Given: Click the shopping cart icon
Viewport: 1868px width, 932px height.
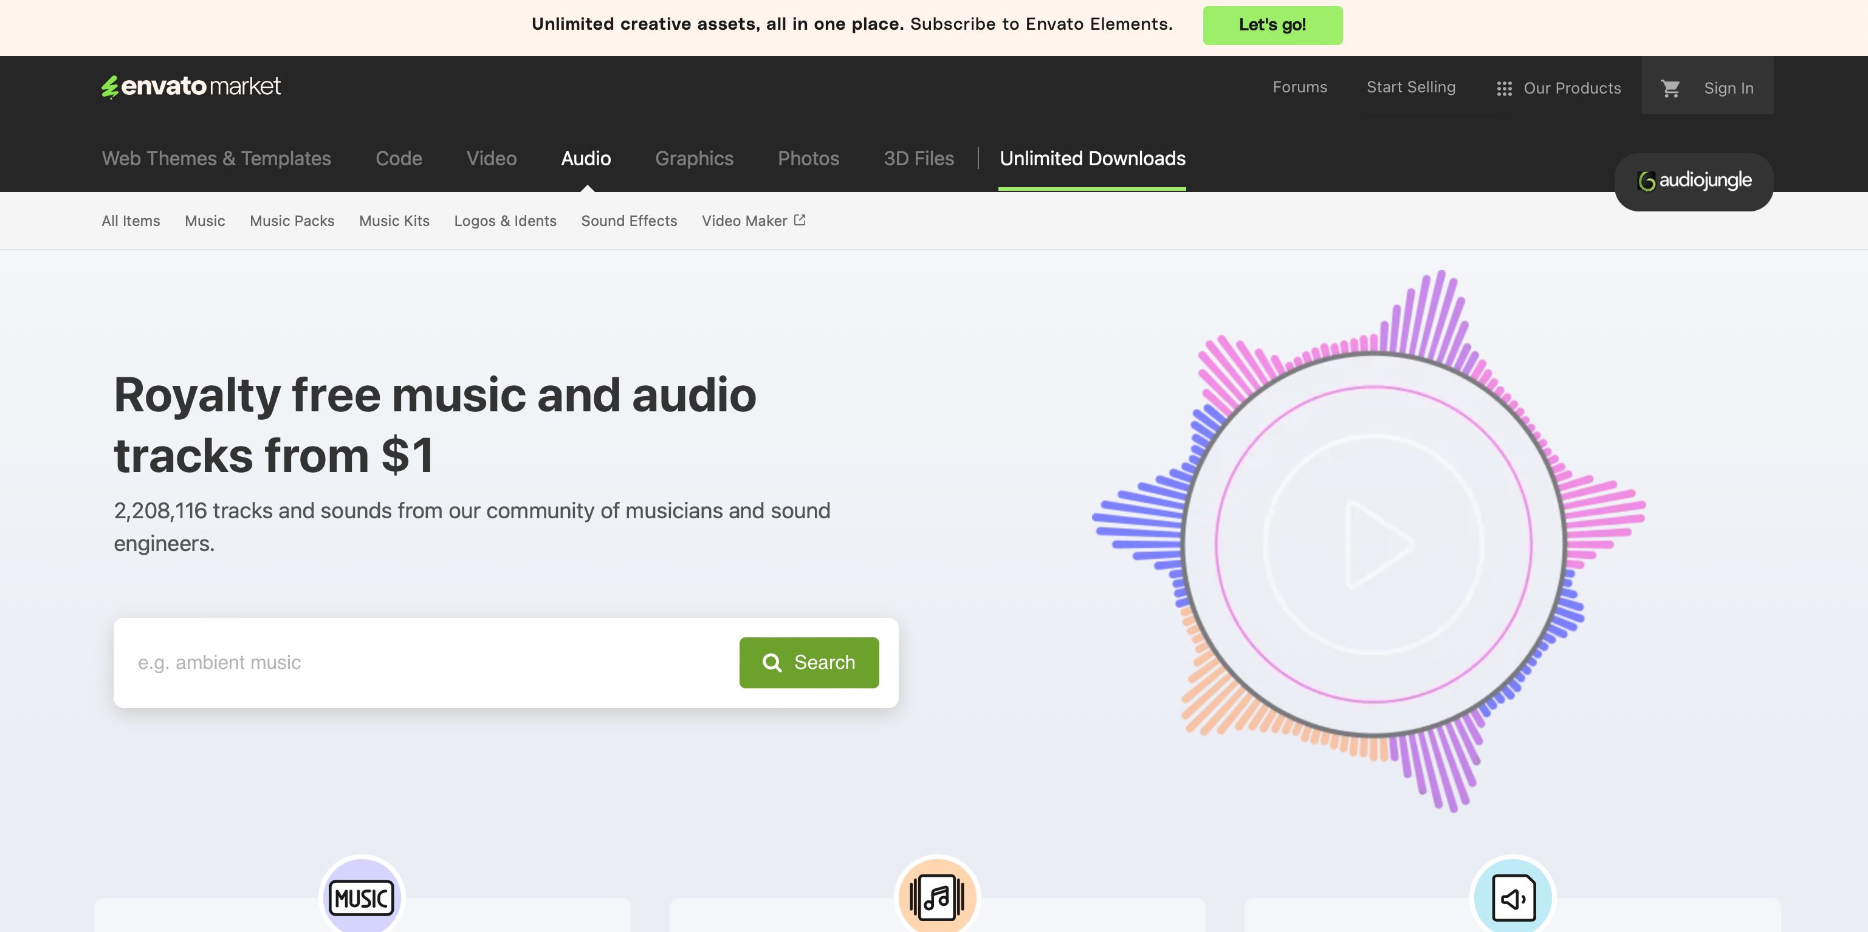Looking at the screenshot, I should coord(1670,87).
